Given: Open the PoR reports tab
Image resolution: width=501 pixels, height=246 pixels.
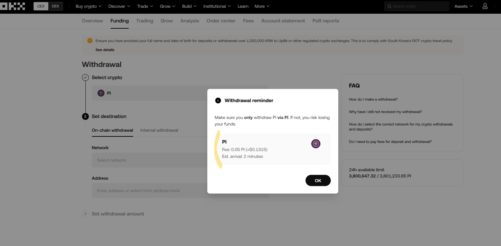Looking at the screenshot, I should 326,21.
